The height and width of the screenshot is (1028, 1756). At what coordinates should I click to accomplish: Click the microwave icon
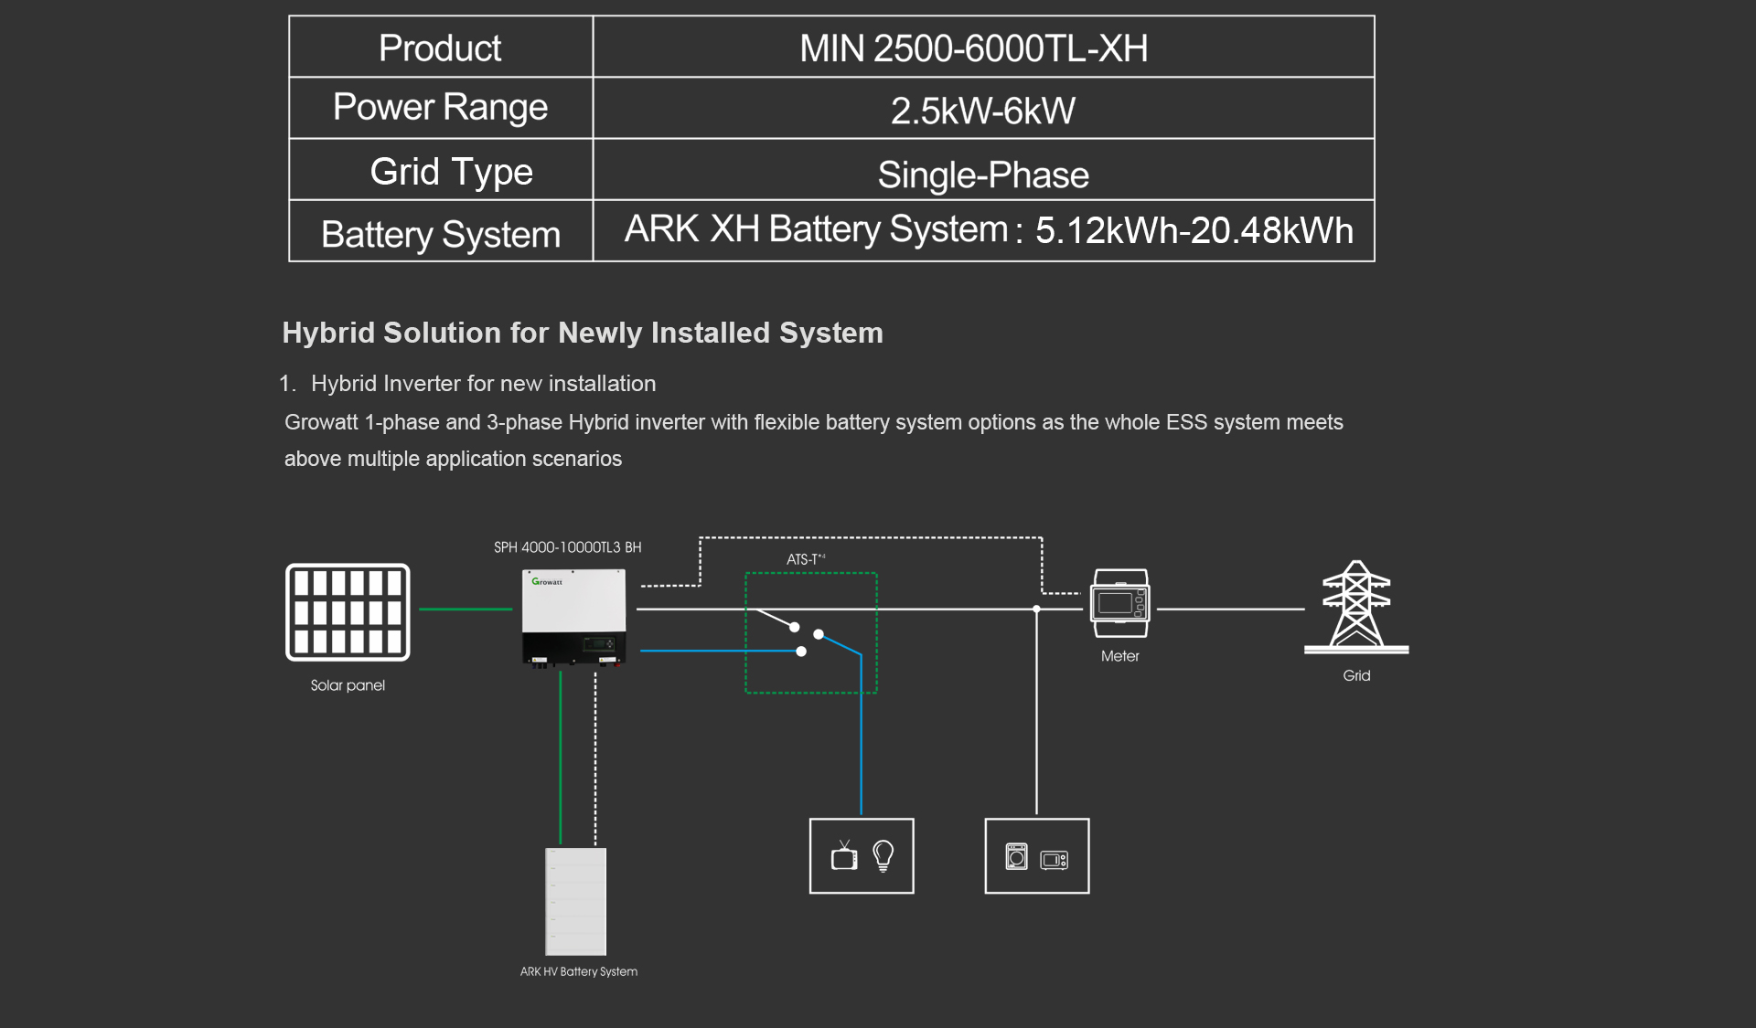pos(1055,860)
